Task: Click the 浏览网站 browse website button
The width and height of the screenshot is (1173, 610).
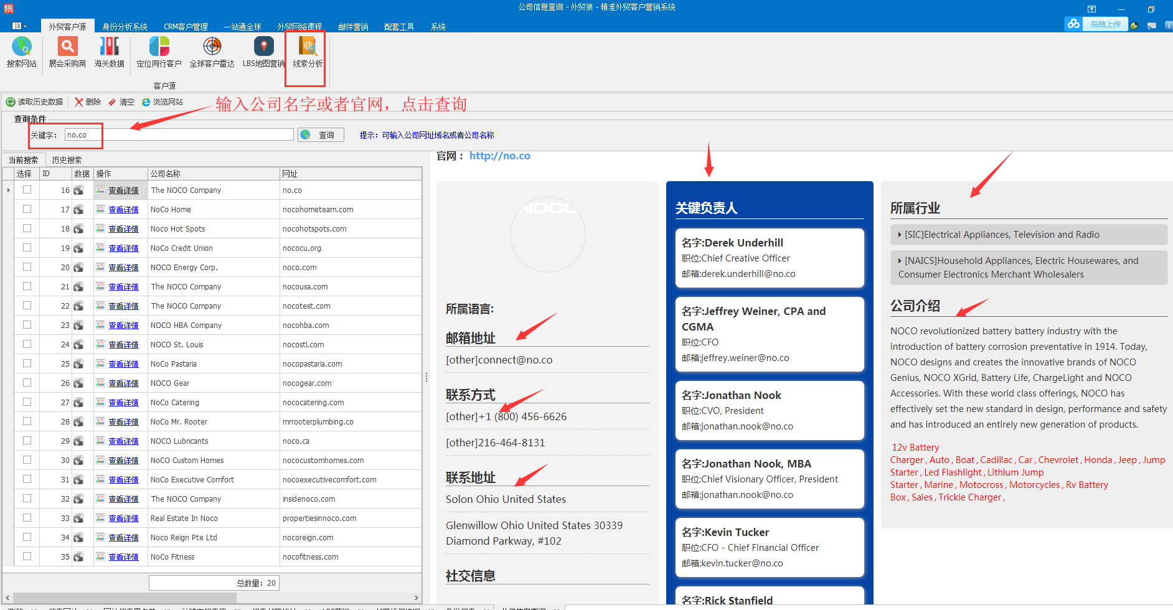Action: [x=163, y=102]
